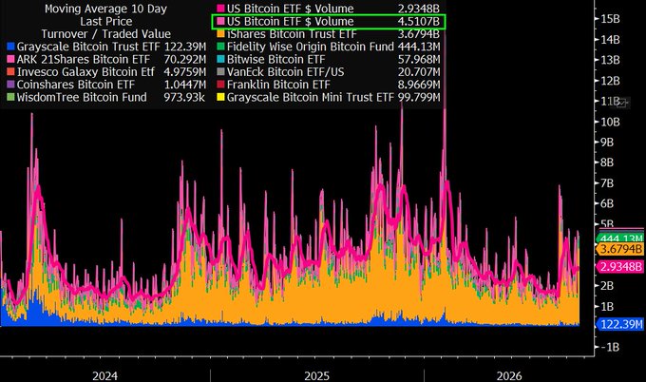Click the 'Franklin Bitcoin ETF' legend name
This screenshot has height=382, width=646.
(278, 85)
